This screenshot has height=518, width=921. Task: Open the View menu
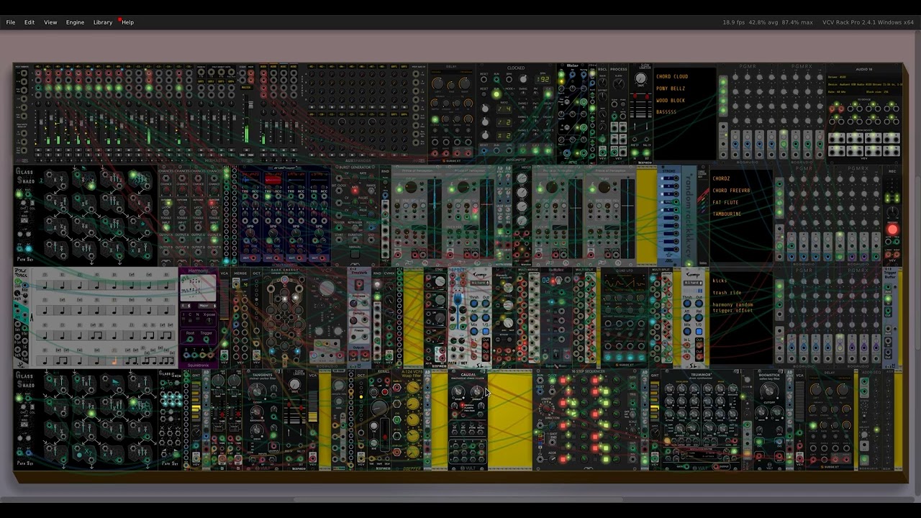(50, 22)
